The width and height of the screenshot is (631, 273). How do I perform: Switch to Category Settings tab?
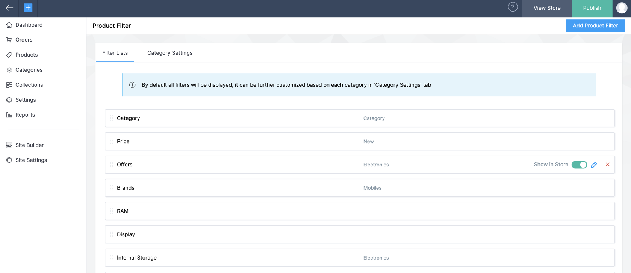coord(170,53)
